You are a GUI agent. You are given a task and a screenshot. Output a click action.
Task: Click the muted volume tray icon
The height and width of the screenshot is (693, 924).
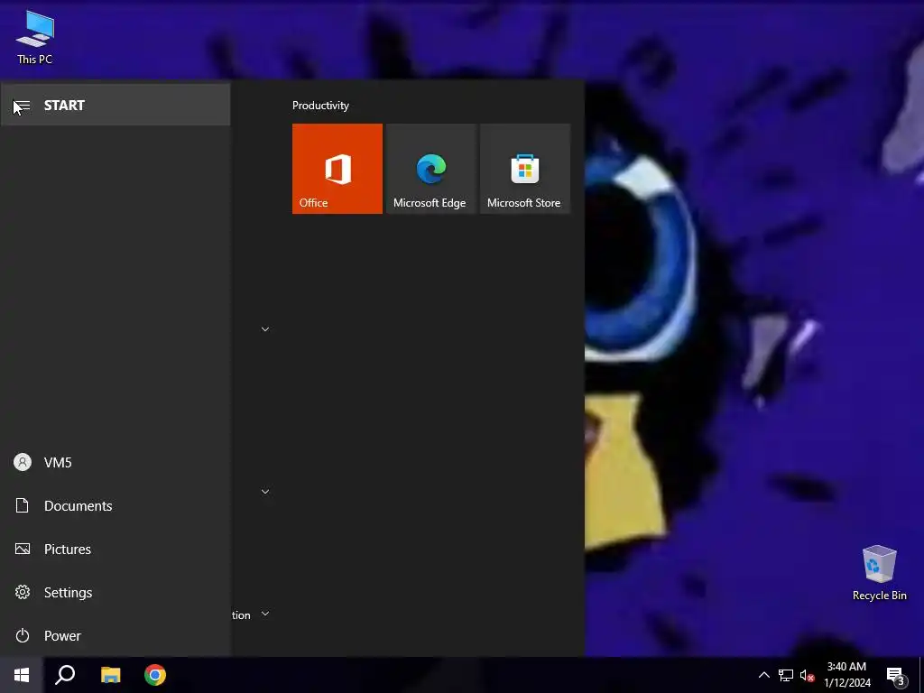(x=807, y=675)
